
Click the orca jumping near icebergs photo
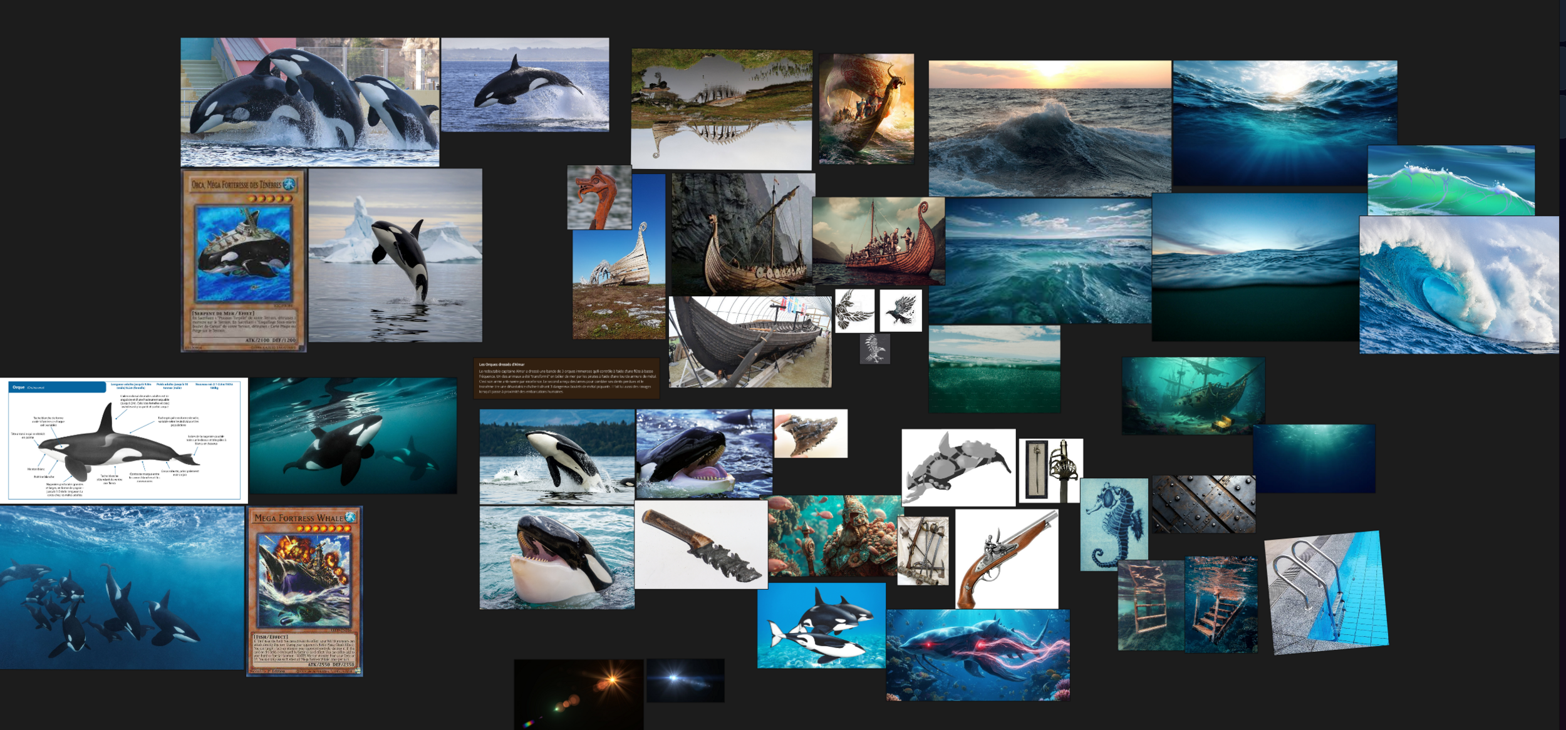(x=395, y=255)
